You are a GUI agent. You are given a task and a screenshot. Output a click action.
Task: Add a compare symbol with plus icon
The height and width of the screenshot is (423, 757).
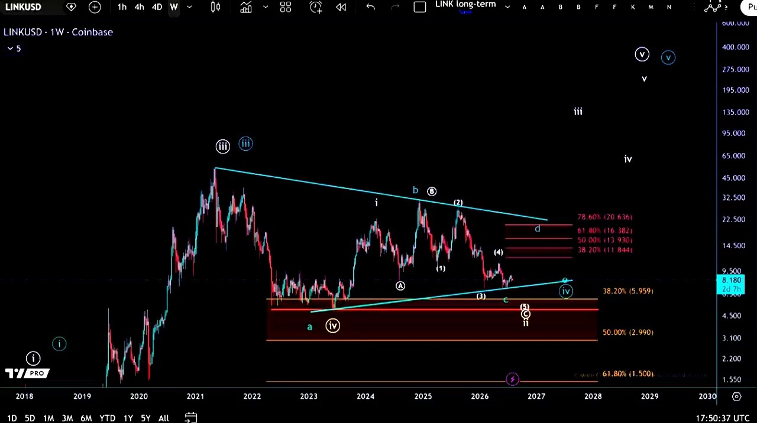tap(95, 7)
